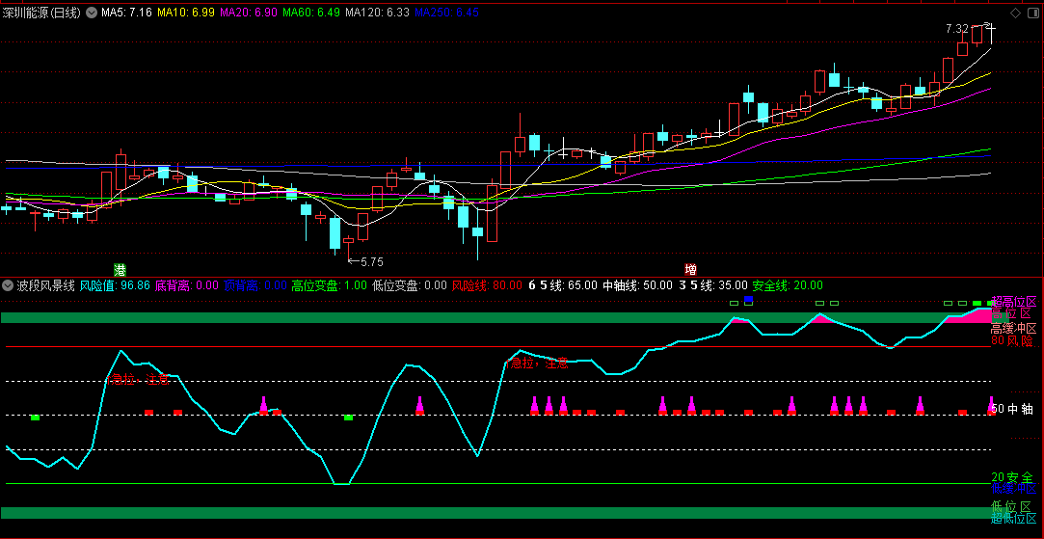Select the MA5 moving average label
This screenshot has width=1044, height=539.
(126, 13)
